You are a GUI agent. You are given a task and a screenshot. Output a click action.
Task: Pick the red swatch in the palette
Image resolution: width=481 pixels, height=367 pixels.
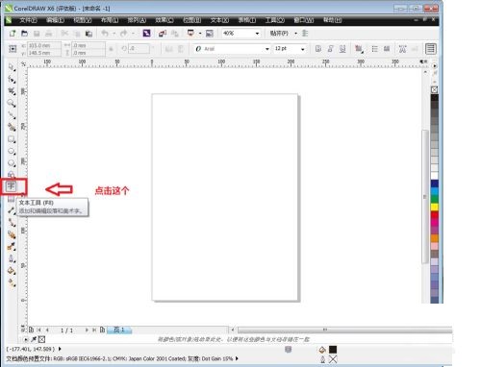(435, 215)
